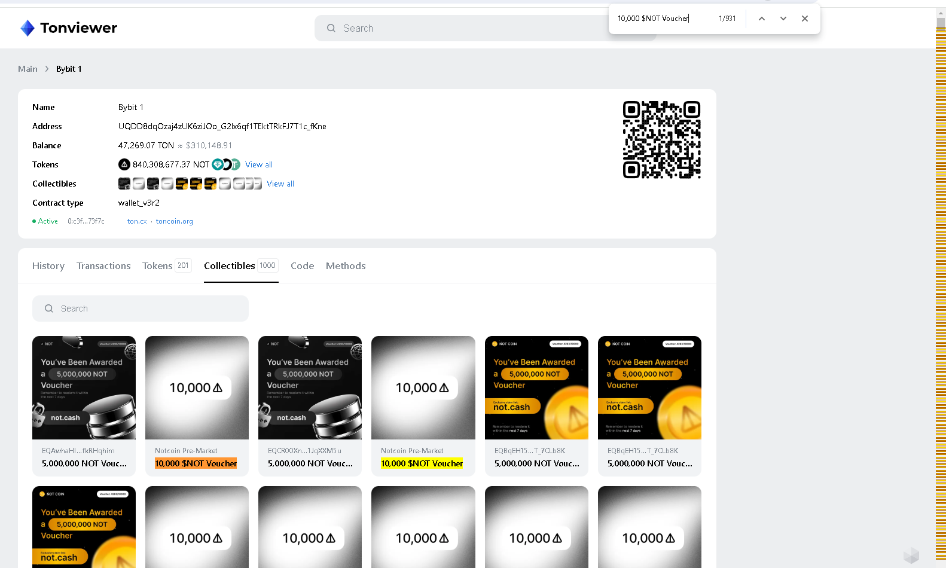Jump to next find match
The width and height of the screenshot is (946, 568).
(x=783, y=19)
